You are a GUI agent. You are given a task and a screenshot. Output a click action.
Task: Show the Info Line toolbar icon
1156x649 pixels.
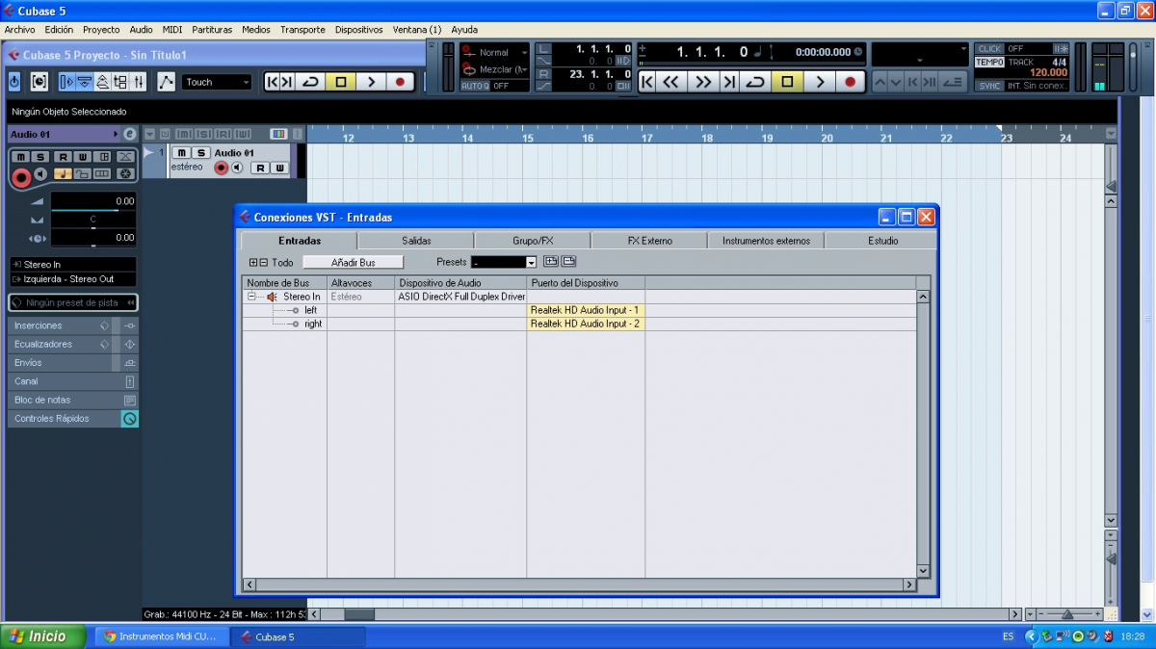pyautogui.click(x=85, y=82)
